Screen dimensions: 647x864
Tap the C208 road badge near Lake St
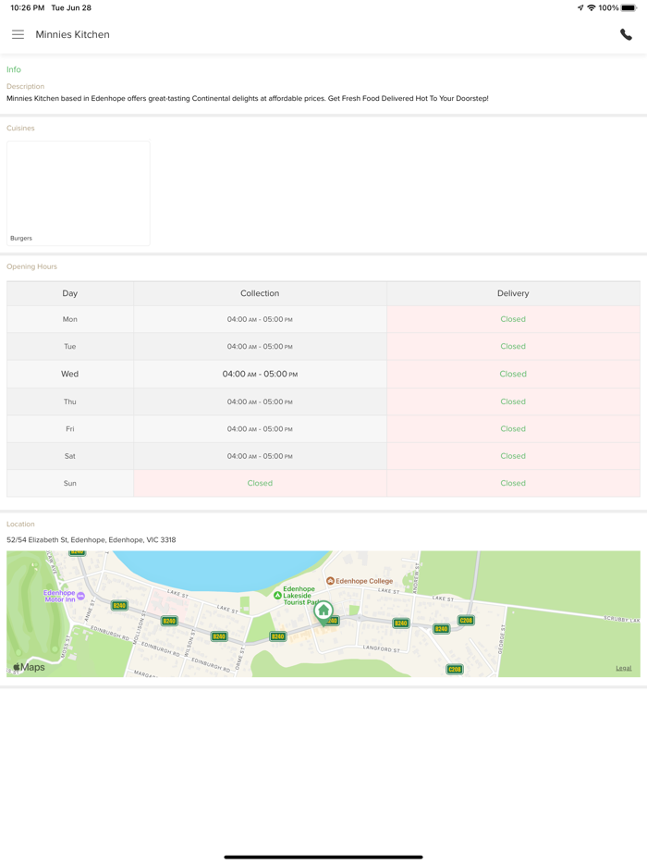[466, 621]
